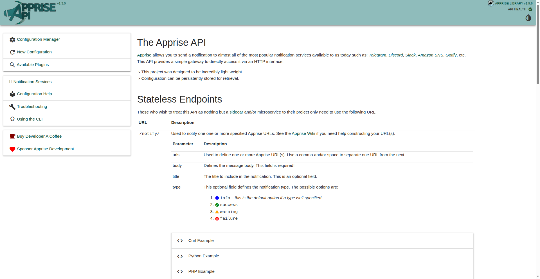
Task: Click the gear icon beside Configuration Manager
Action: [12, 40]
